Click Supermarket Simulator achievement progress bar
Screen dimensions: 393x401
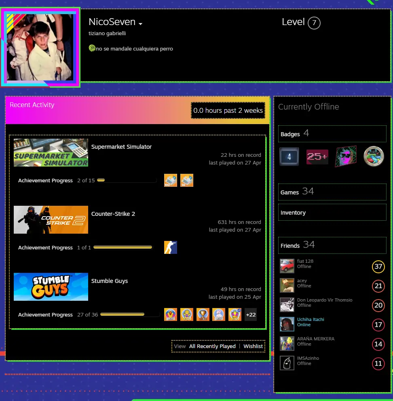(127, 180)
